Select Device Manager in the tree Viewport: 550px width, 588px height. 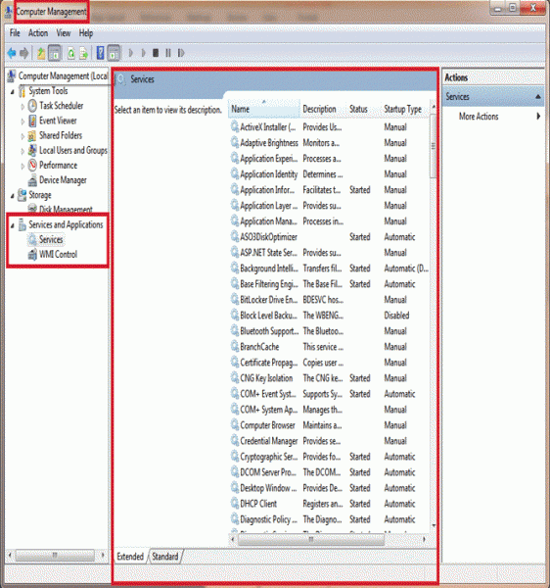(x=63, y=180)
